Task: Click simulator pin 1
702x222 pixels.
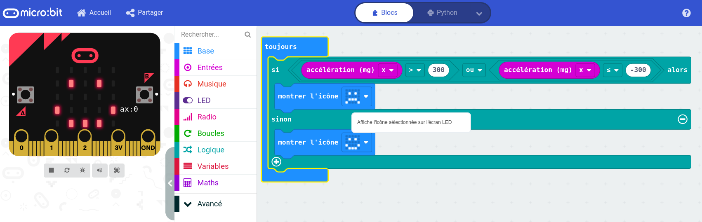Action: pos(51,142)
